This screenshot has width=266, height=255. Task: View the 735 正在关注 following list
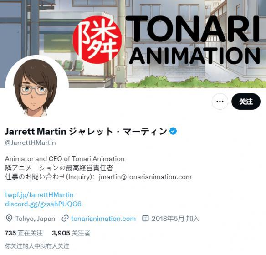click(x=24, y=233)
